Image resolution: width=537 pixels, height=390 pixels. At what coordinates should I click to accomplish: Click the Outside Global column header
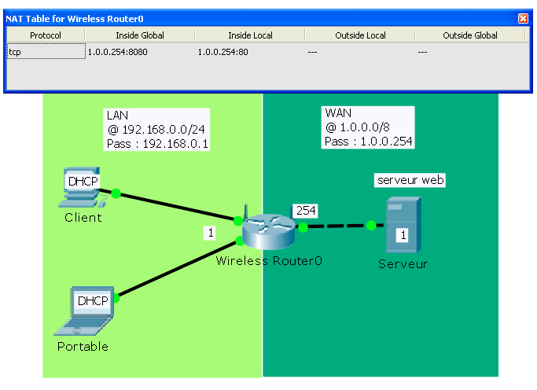click(x=470, y=35)
